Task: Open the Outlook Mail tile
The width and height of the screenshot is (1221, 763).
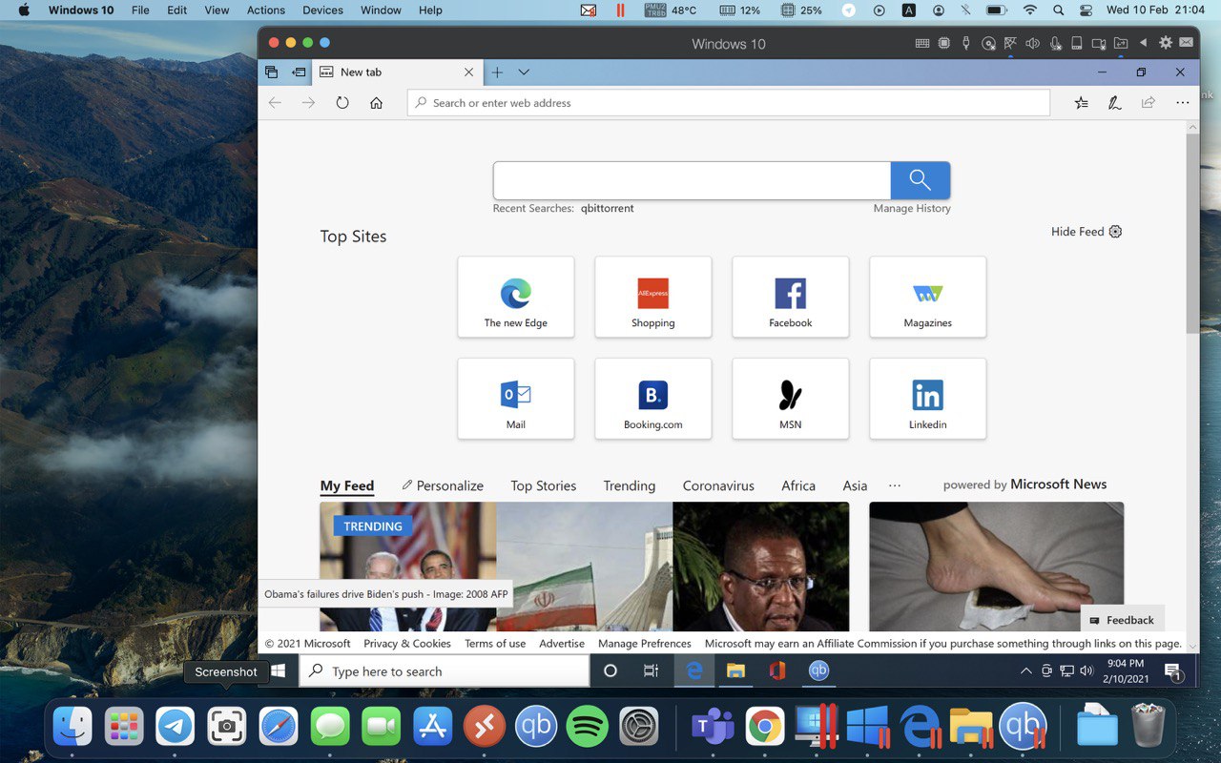Action: [x=516, y=399]
